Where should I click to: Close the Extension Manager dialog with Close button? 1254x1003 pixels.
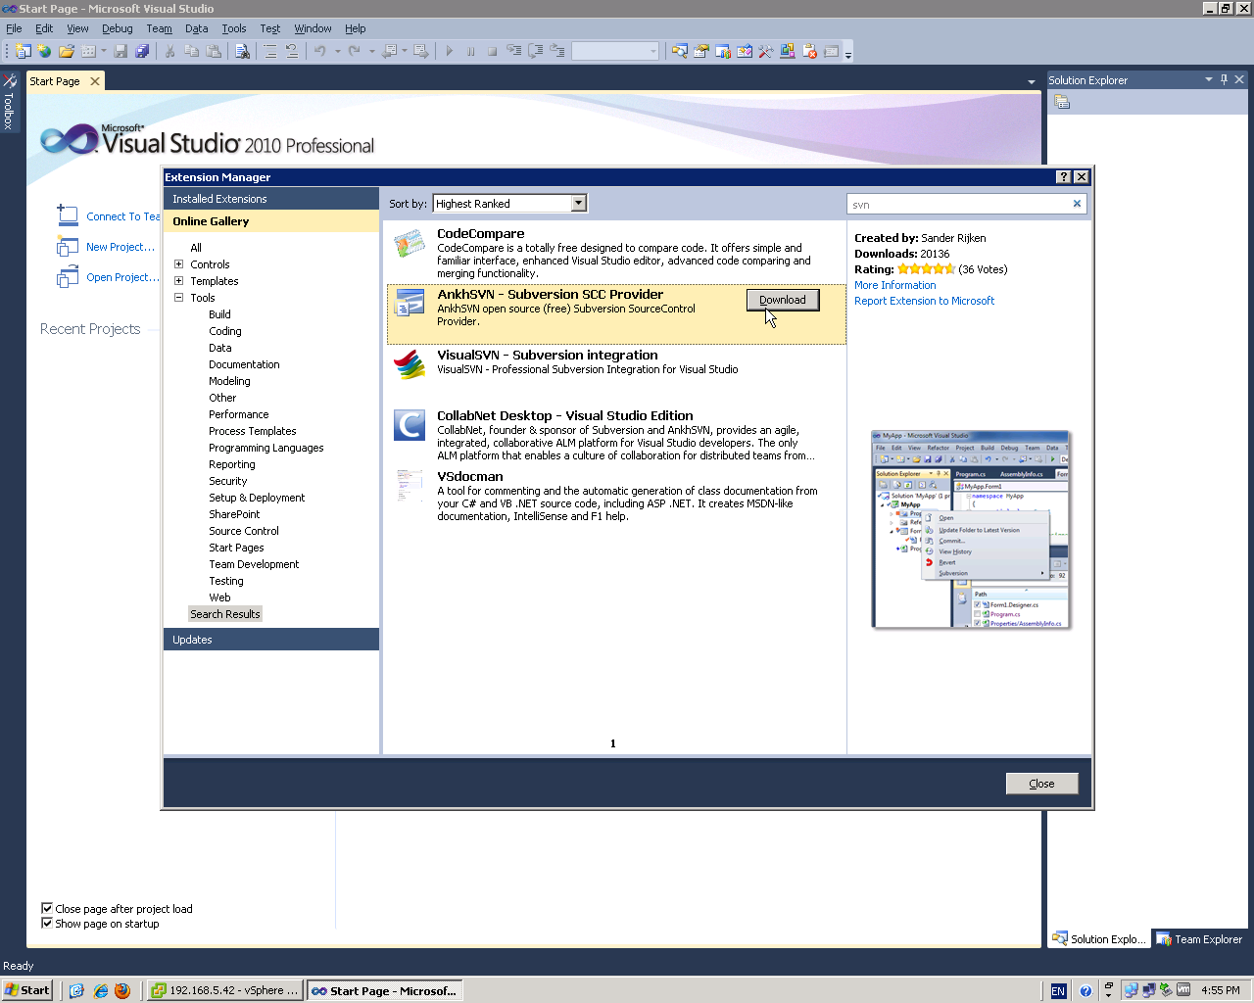[1041, 784]
